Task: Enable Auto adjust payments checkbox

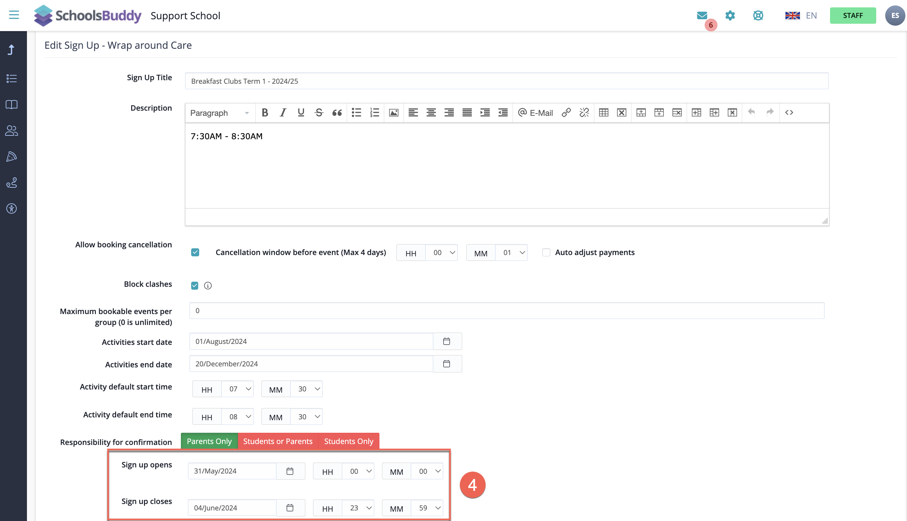Action: click(546, 252)
